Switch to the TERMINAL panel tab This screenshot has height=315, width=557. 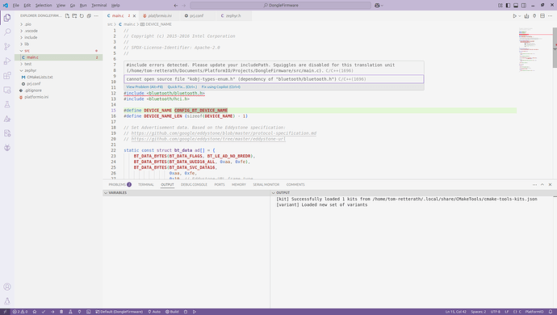tap(145, 185)
